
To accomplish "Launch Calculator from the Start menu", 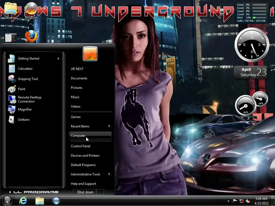I will [x=33, y=69].
